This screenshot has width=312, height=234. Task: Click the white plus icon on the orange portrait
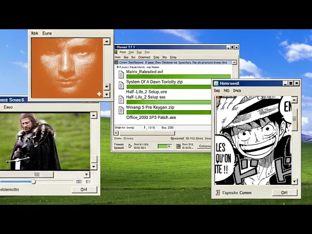(99, 94)
